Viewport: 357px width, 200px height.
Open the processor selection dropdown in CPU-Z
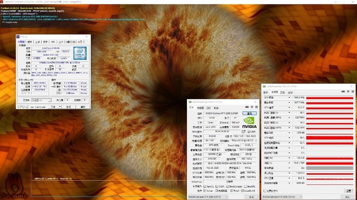pyautogui.click(x=41, y=100)
